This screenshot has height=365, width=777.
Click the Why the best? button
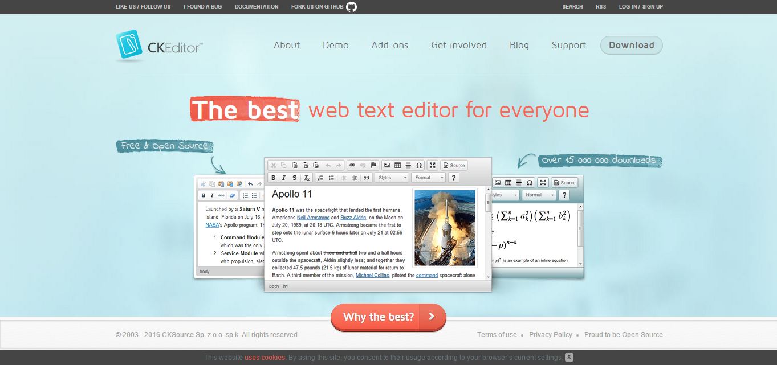pos(388,317)
